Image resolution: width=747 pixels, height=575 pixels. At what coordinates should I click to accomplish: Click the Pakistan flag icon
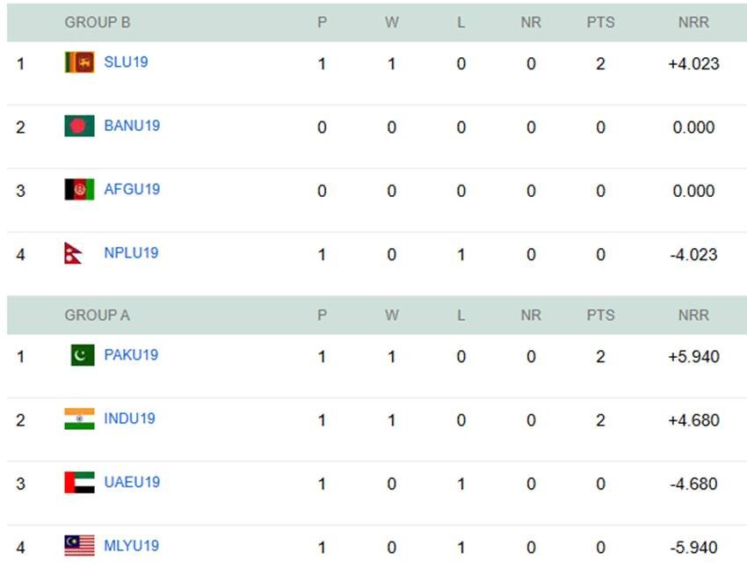[x=82, y=355]
